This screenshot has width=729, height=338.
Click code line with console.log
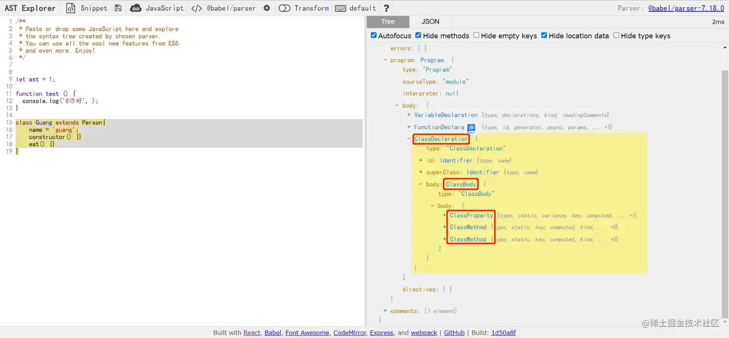tap(60, 101)
